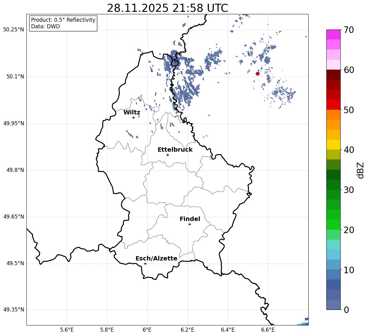Click the cross marker below Findel

[190, 224]
